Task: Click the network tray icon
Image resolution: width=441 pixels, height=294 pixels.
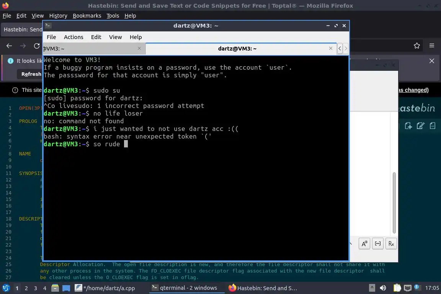Action: [408, 288]
